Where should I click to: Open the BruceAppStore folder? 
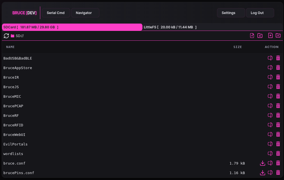(17, 68)
